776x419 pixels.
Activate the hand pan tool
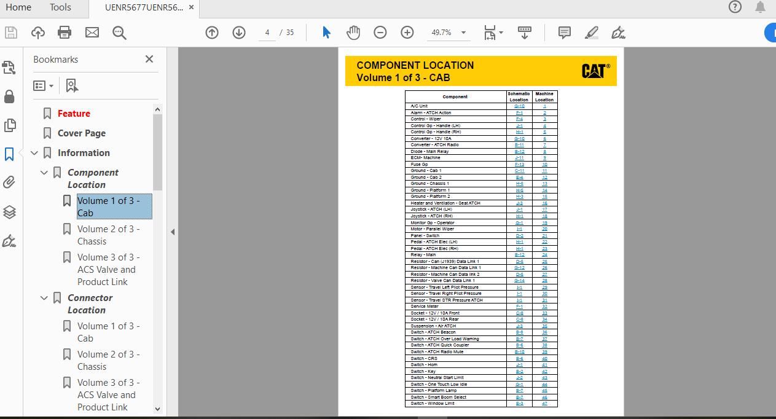point(353,33)
